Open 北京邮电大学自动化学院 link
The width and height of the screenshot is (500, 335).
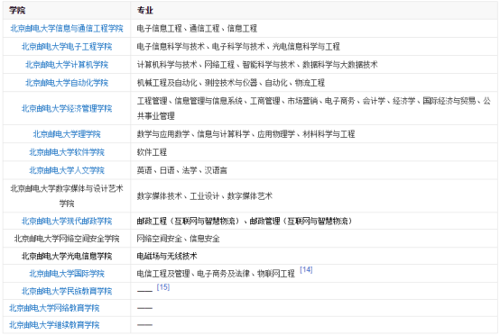[67, 83]
